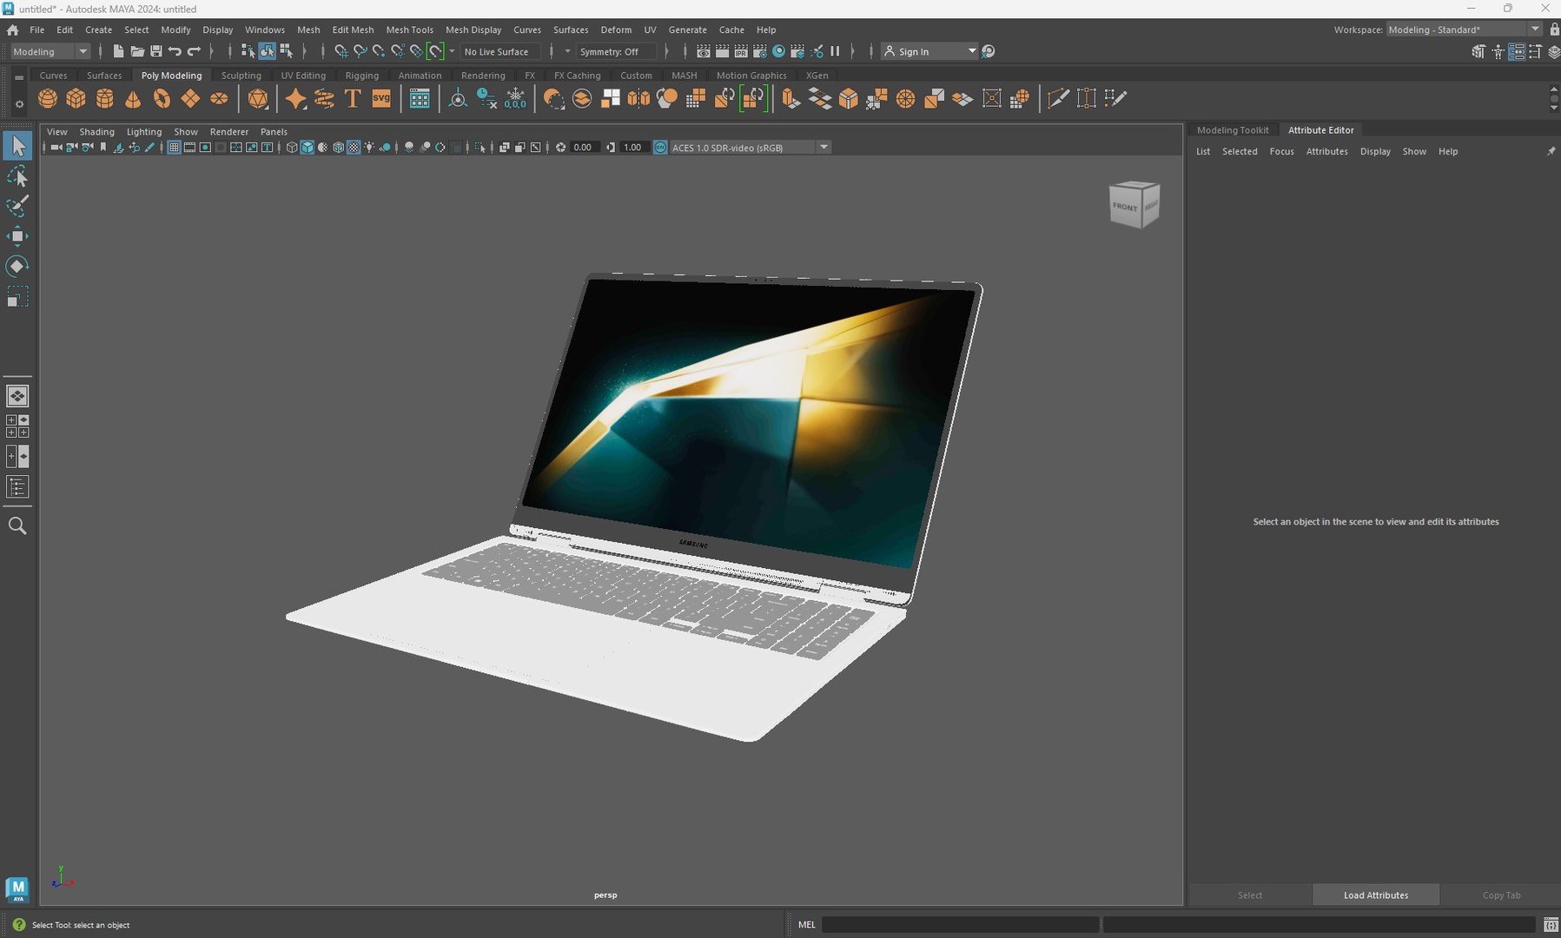Create a polygon sphere from the shelf
Image resolution: width=1561 pixels, height=938 pixels.
tap(48, 99)
